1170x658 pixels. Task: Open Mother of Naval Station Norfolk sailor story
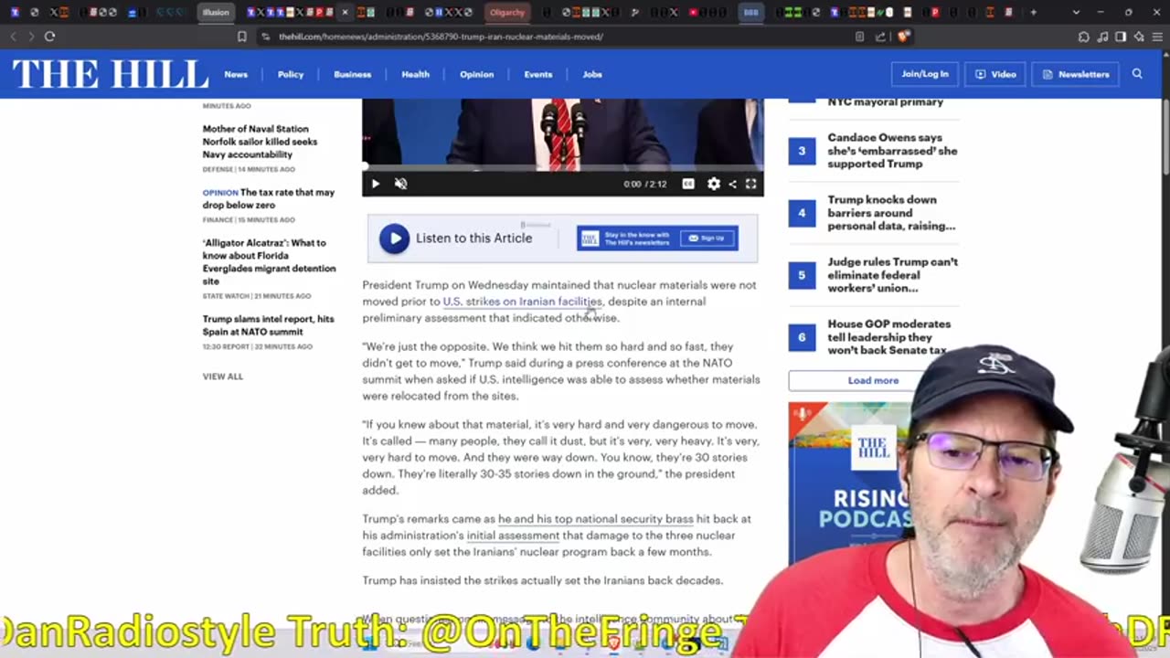coord(260,142)
